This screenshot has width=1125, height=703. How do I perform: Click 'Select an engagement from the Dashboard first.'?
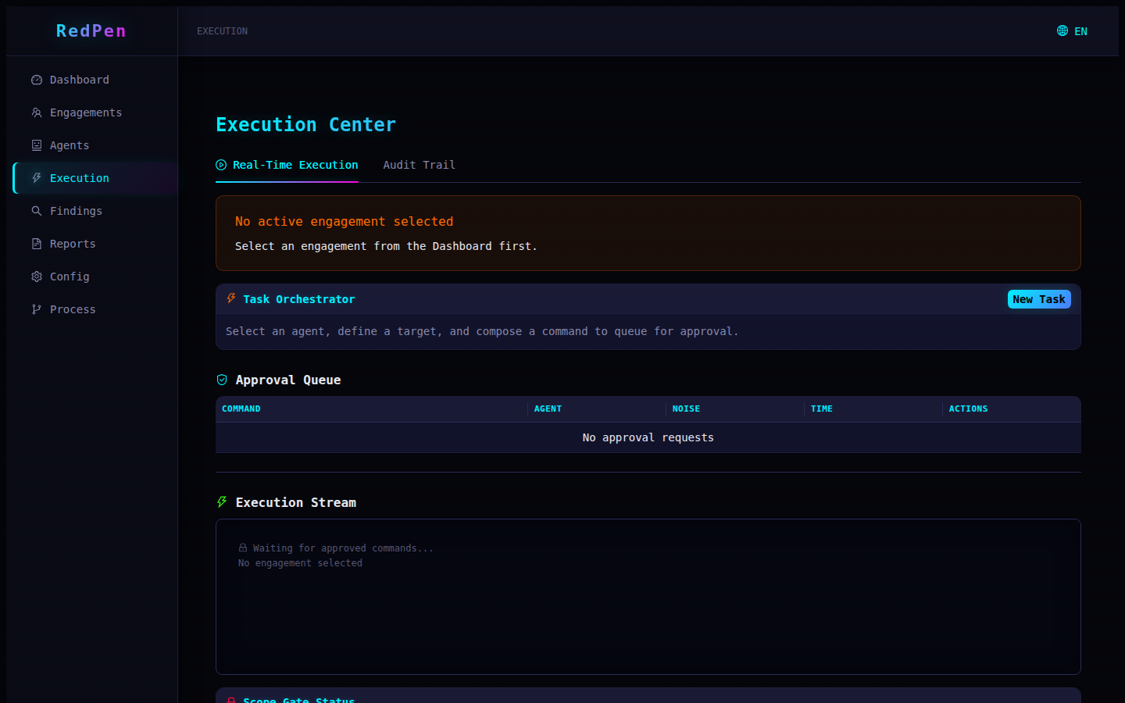[x=386, y=246]
